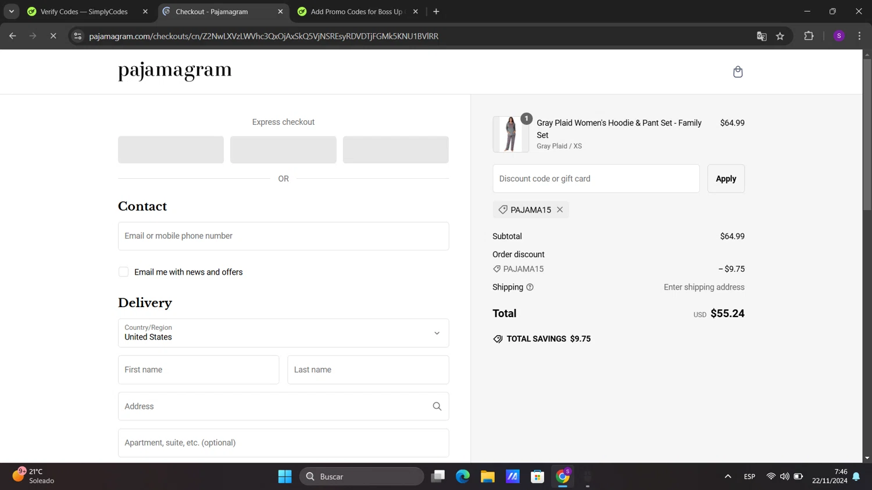Open the Chrome three-dot menu
This screenshot has width=872, height=490.
click(x=859, y=36)
